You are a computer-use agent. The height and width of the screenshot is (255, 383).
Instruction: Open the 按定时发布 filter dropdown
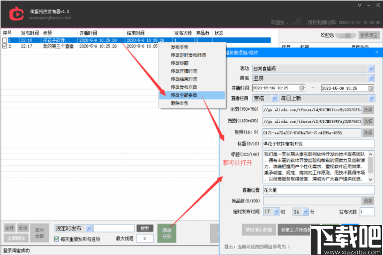point(89,228)
